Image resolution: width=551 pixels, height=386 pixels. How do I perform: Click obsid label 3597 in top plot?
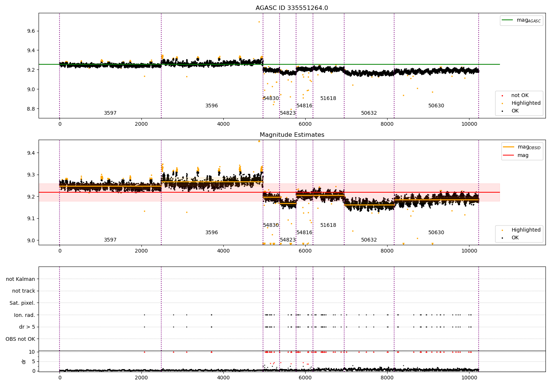[110, 113]
